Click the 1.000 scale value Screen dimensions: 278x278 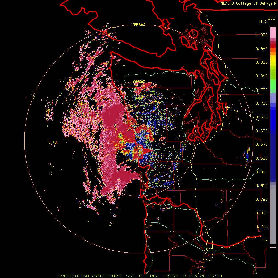(x=262, y=35)
